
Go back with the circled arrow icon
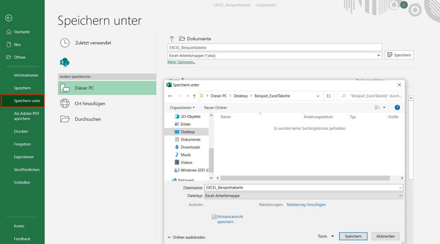[9, 18]
